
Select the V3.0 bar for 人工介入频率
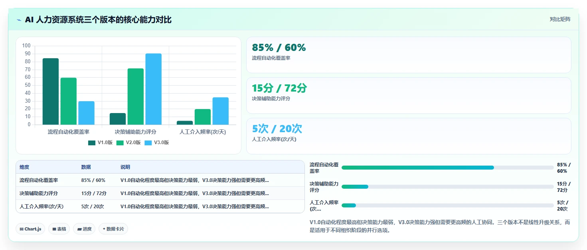[x=221, y=111]
